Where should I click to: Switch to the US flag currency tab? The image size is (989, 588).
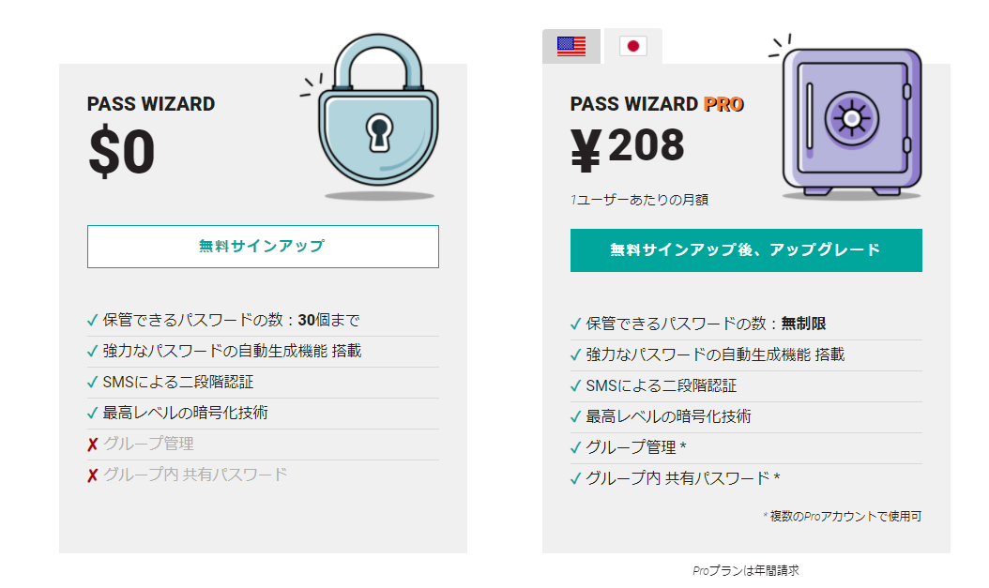(x=571, y=46)
